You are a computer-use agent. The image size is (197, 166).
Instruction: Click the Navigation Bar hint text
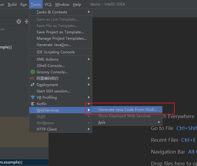tap(168, 152)
